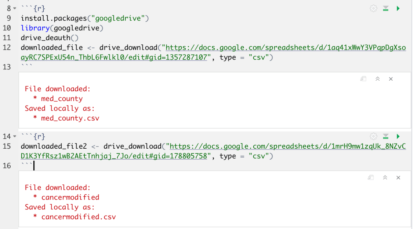Click the downloaded_file variable name
This screenshot has height=229, width=413.
[52, 47]
